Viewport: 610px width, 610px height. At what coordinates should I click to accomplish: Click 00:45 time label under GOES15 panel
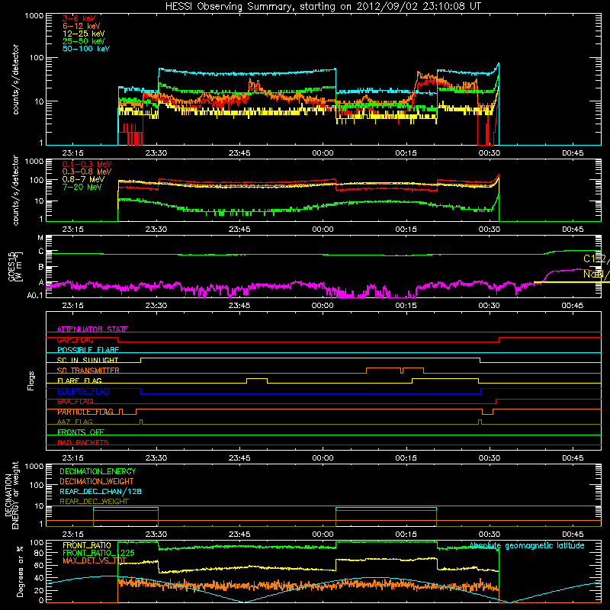click(x=573, y=306)
